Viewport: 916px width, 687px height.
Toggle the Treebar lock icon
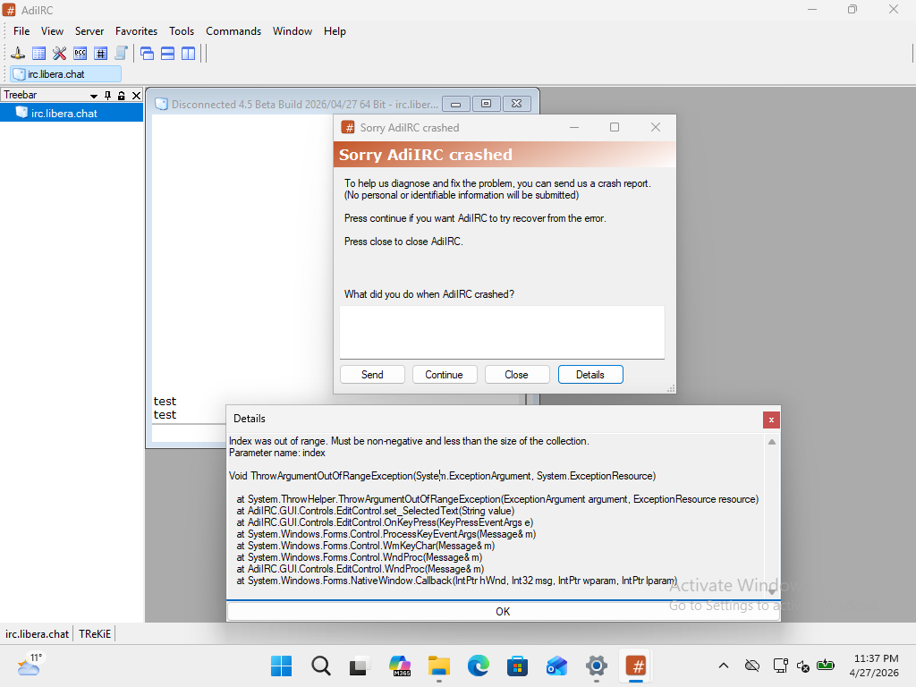122,96
